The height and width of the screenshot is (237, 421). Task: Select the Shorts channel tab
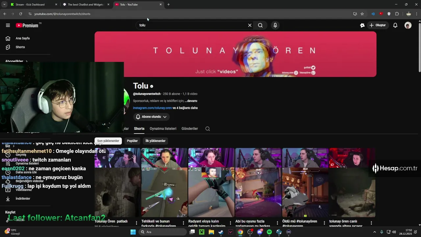[139, 129]
